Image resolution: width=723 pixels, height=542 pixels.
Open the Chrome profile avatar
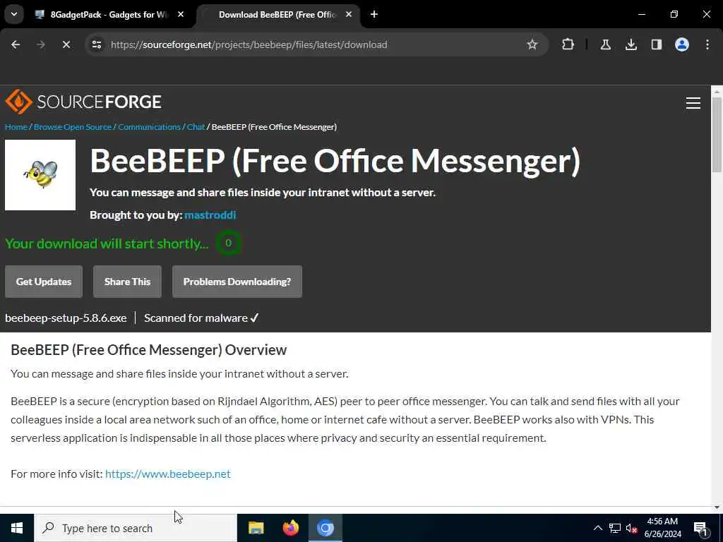(682, 44)
